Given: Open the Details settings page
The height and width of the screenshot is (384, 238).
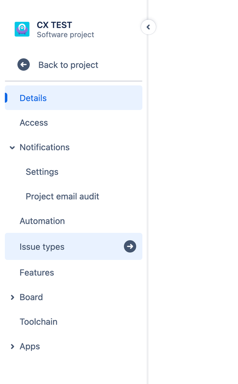Looking at the screenshot, I should (x=33, y=98).
